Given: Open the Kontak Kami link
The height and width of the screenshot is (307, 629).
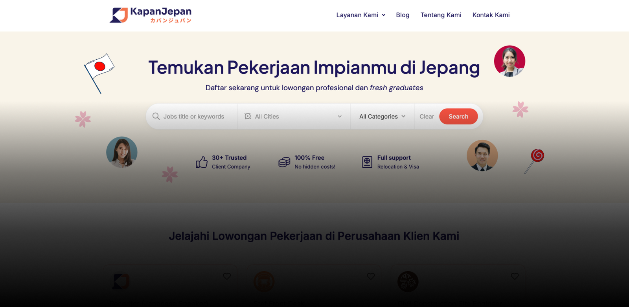Looking at the screenshot, I should click(491, 15).
